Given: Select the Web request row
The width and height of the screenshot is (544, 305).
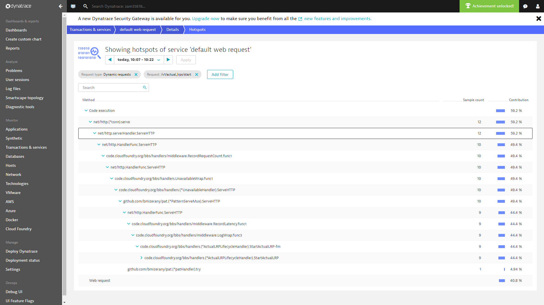Looking at the screenshot, I should pyautogui.click(x=305, y=281).
